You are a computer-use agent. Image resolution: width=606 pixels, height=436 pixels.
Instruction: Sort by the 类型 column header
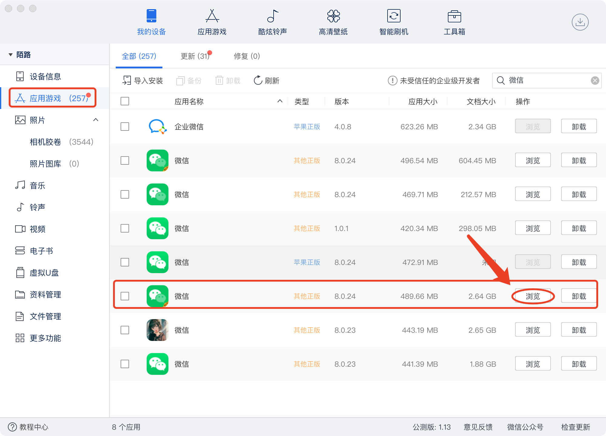(302, 101)
